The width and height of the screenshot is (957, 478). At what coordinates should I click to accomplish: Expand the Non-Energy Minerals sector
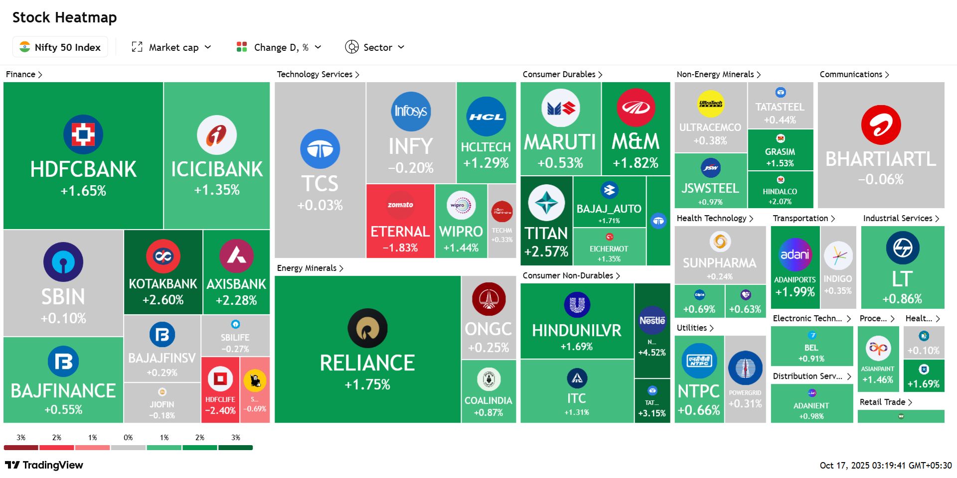[x=719, y=74]
